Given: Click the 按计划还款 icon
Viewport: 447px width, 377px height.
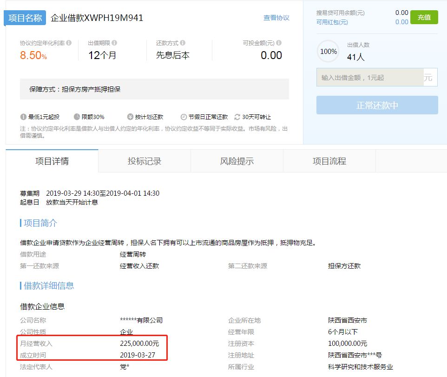Looking at the screenshot, I should click(x=130, y=117).
